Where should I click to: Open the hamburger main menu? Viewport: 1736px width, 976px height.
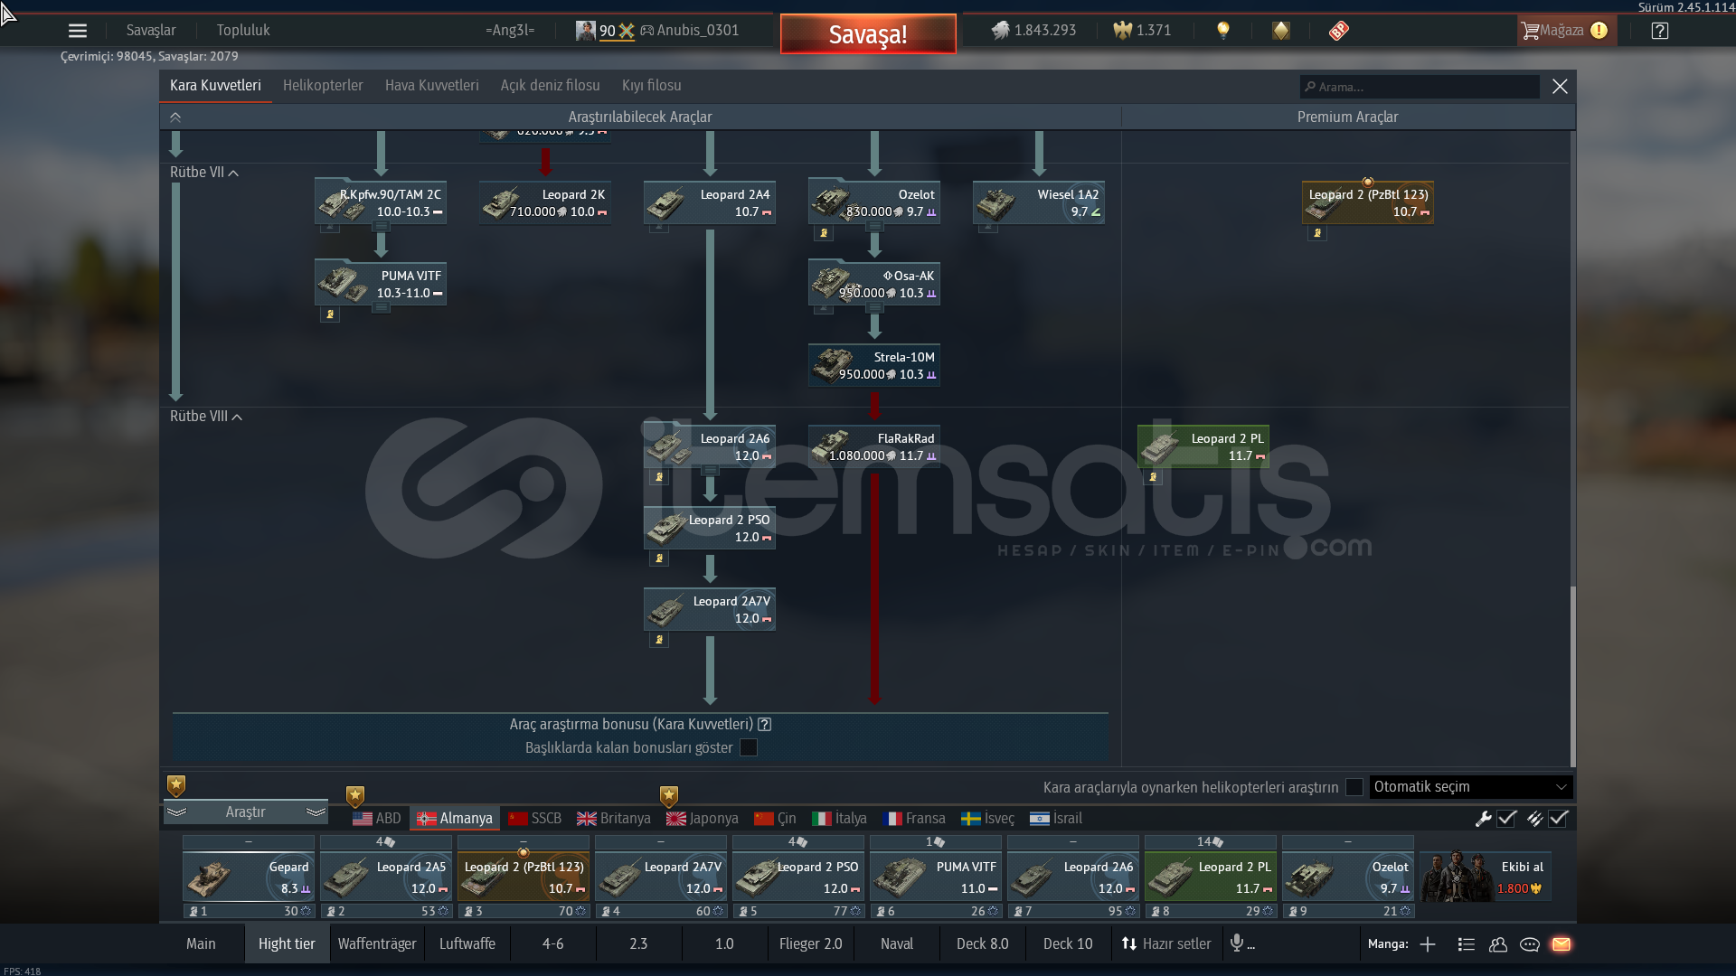pos(78,31)
